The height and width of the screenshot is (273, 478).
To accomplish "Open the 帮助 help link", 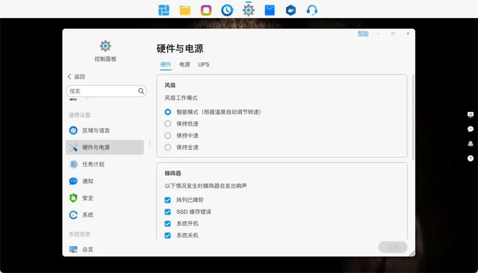I will coord(363,34).
